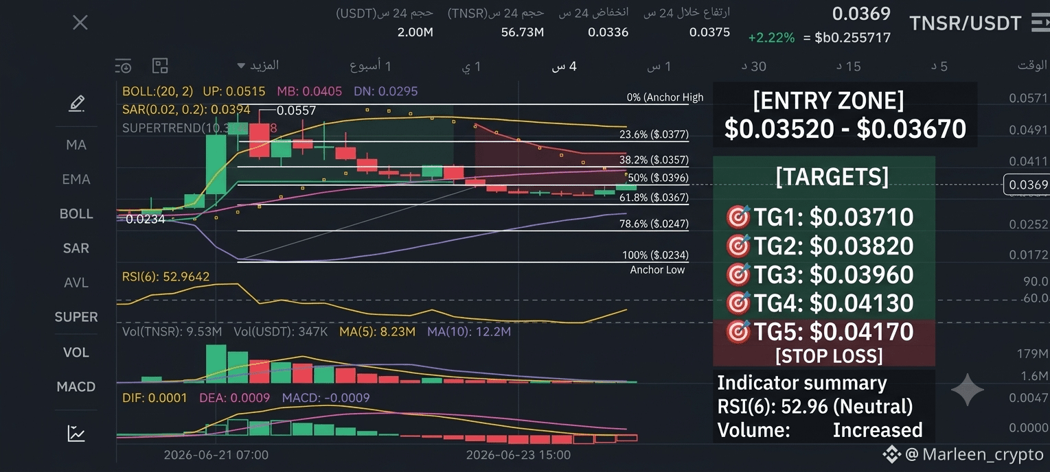Viewport: 1050px width, 472px height.
Task: Toggle the BOLL indicator
Action: [76, 213]
